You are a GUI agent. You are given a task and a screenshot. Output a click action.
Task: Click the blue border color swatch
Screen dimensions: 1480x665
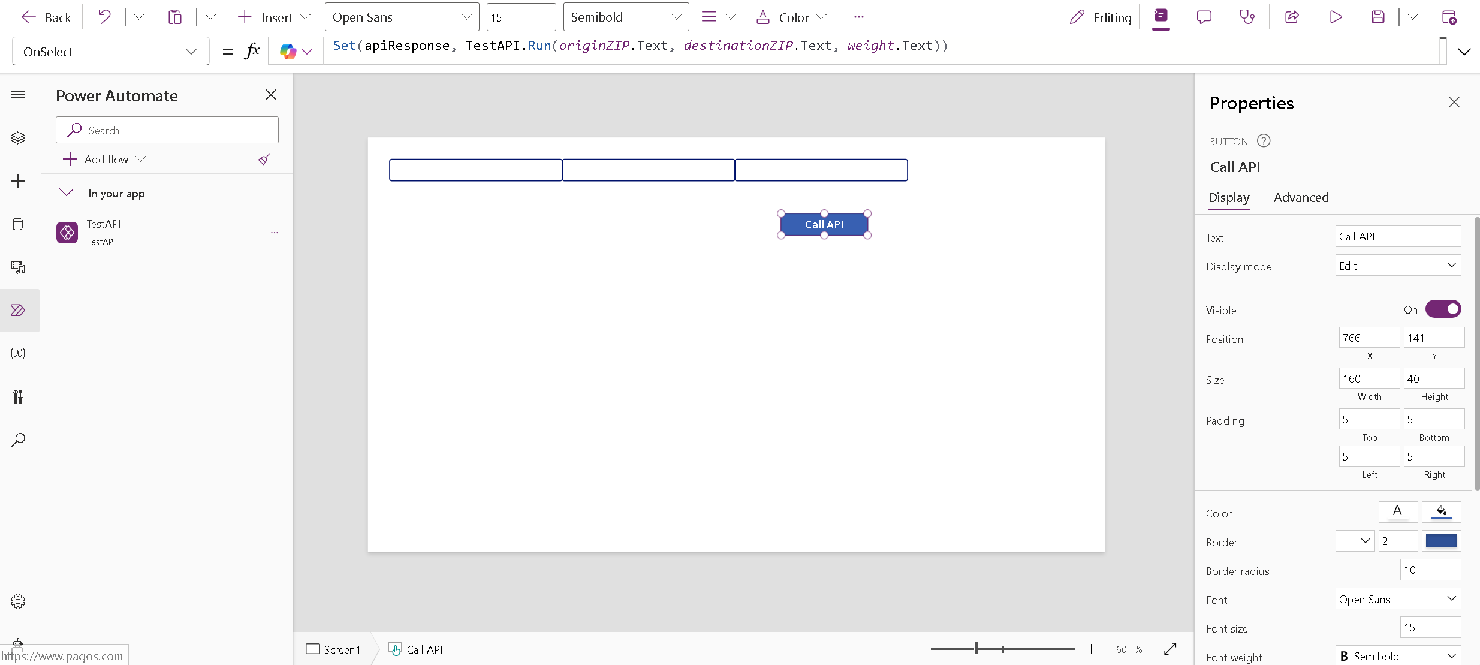click(x=1441, y=541)
